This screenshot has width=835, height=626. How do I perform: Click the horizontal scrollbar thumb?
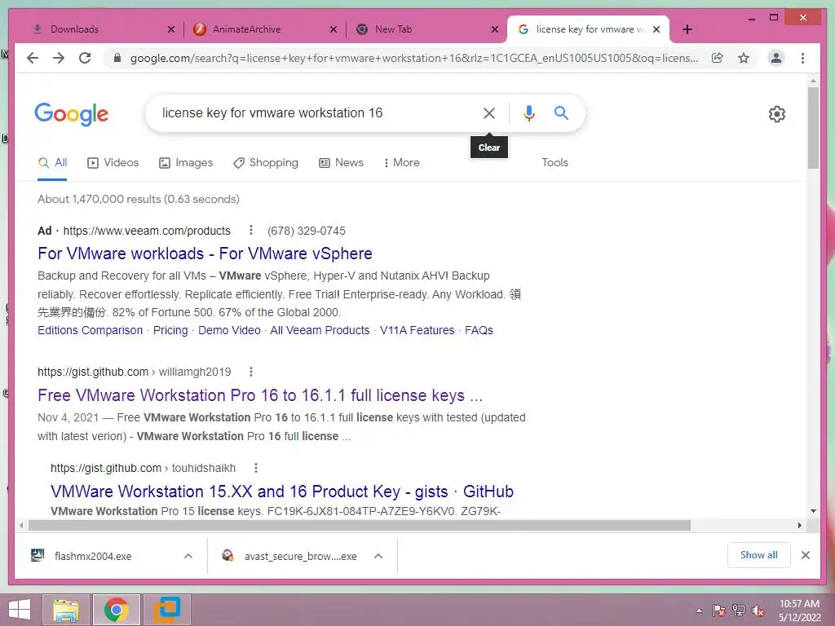tap(360, 526)
